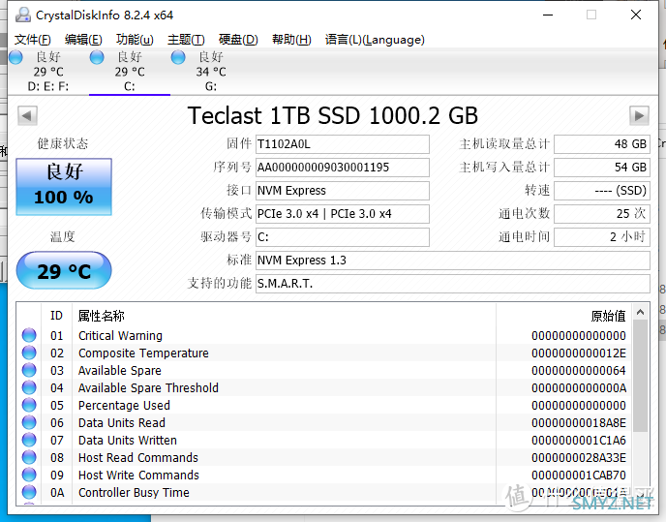Click status orb of Composite Temperature row
666x522 pixels.
coord(29,353)
